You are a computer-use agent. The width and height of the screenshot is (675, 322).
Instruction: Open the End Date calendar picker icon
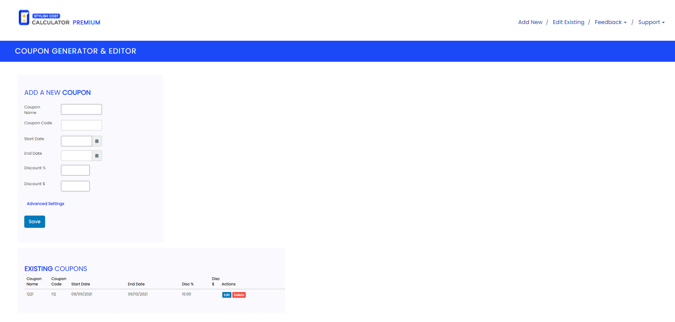click(97, 156)
